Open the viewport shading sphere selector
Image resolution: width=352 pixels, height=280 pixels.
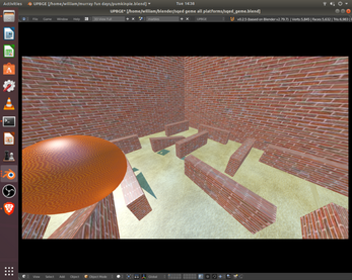coord(120,277)
